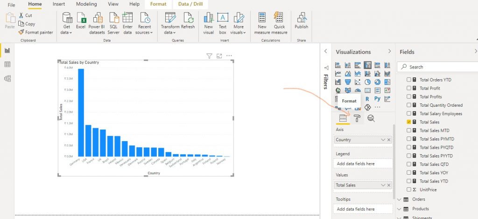Select the stacked bar chart visual
This screenshot has height=219, width=478.
click(x=338, y=65)
